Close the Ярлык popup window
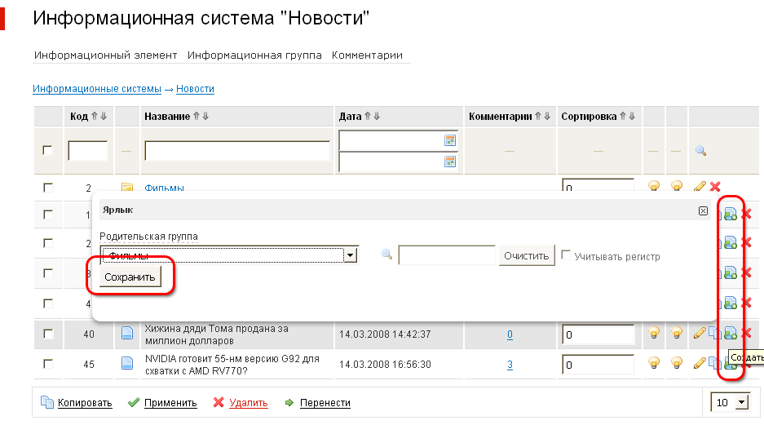764x425 pixels. (703, 210)
